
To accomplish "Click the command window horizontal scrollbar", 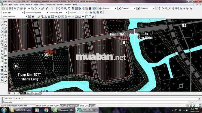I will (193, 102).
